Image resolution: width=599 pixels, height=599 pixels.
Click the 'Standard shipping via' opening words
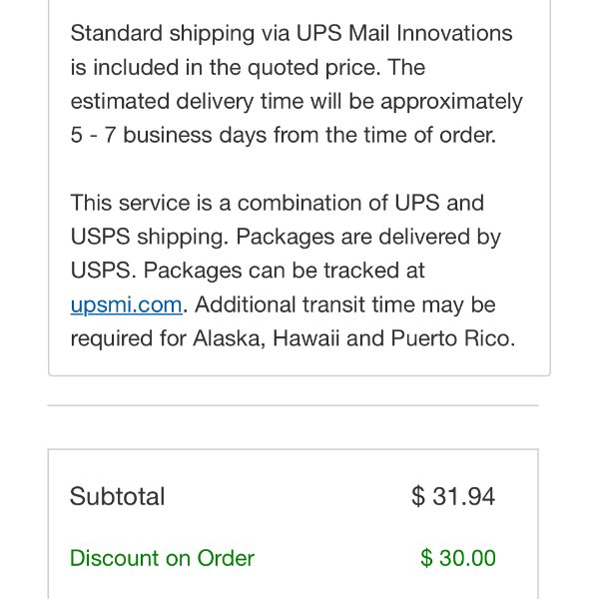click(x=180, y=33)
